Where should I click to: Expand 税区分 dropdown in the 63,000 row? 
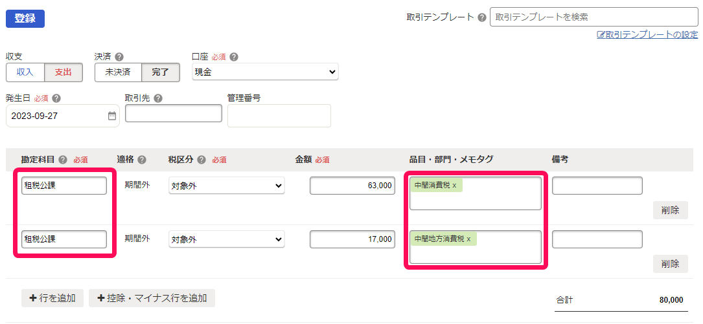226,186
